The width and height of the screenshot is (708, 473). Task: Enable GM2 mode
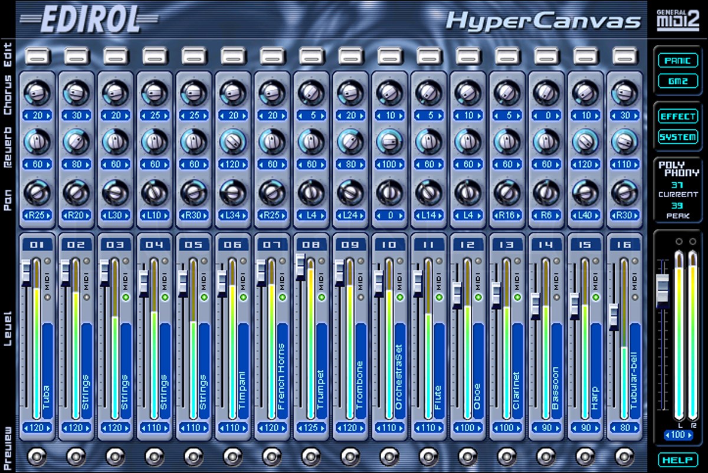[x=678, y=80]
